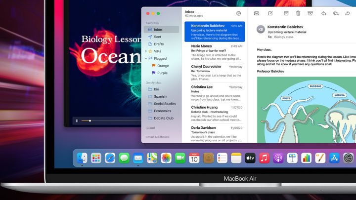Open the inbox filter icon
356x200 pixels.
tap(238, 13)
